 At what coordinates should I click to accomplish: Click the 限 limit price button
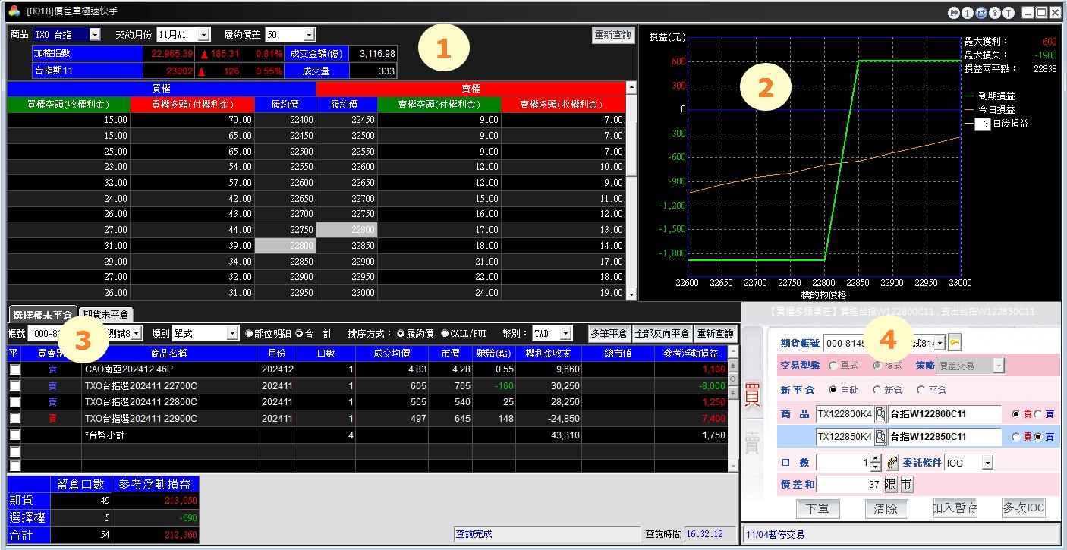(891, 485)
